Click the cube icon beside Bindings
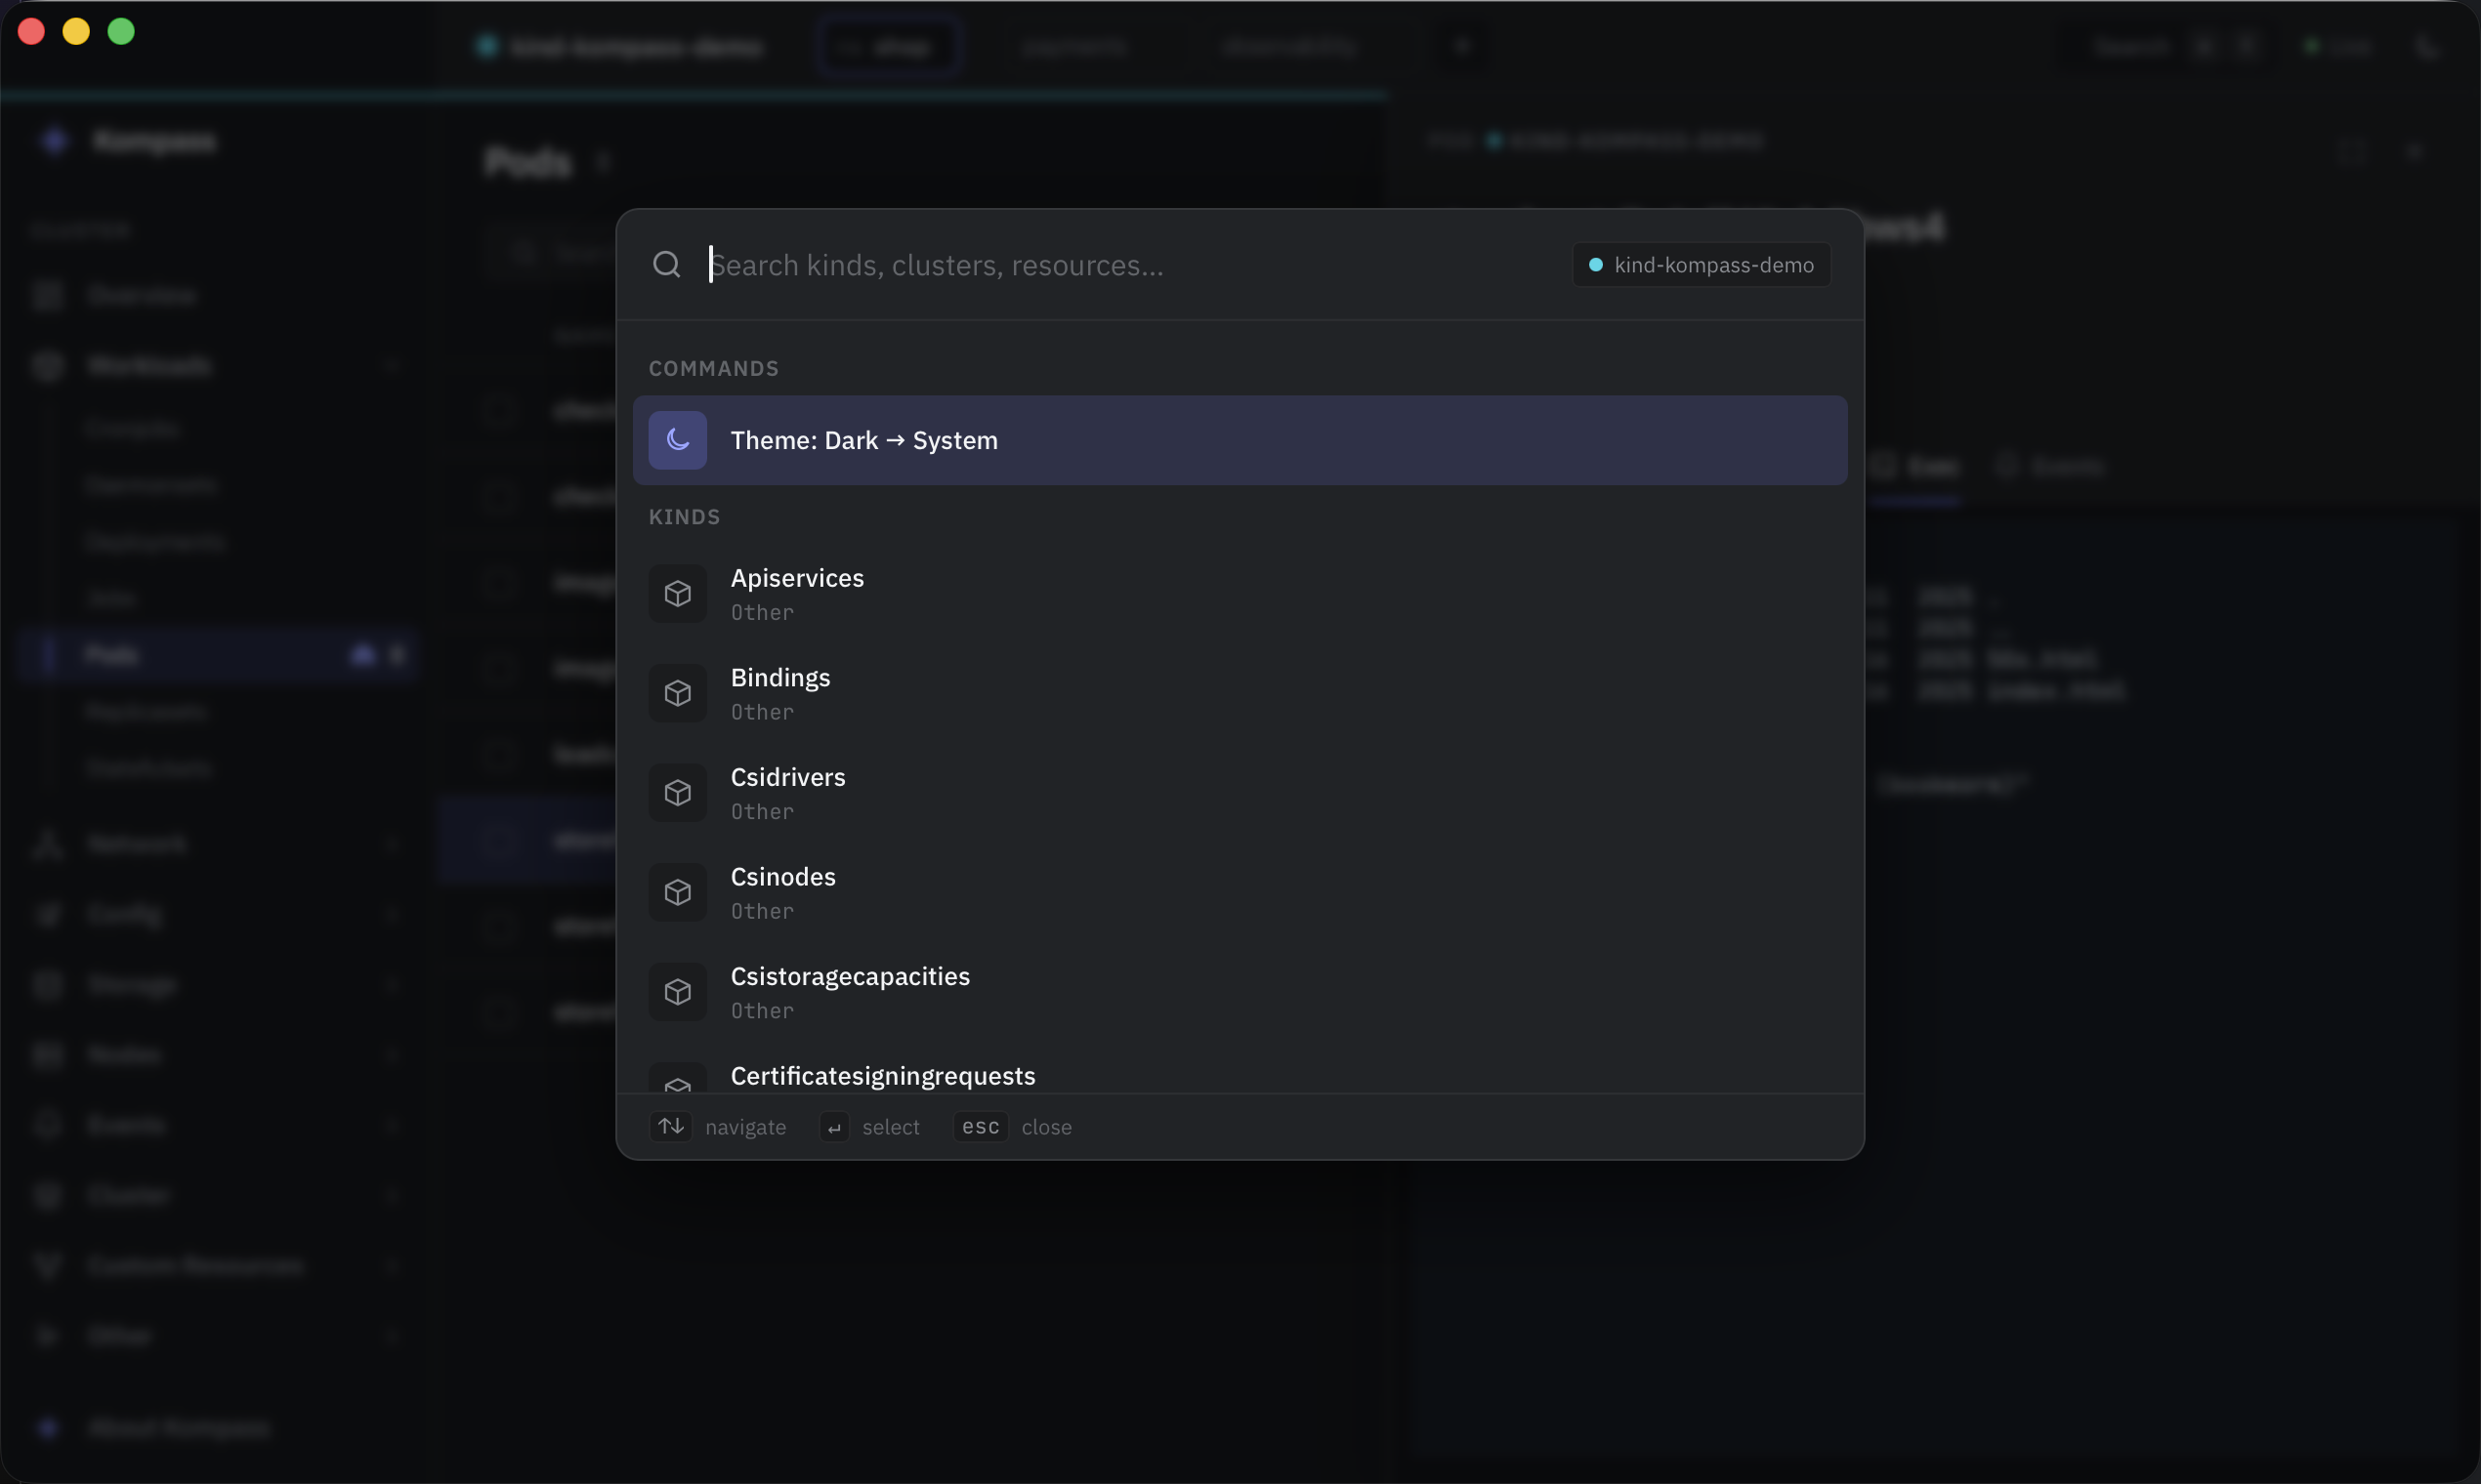The width and height of the screenshot is (2481, 1484). 677,693
